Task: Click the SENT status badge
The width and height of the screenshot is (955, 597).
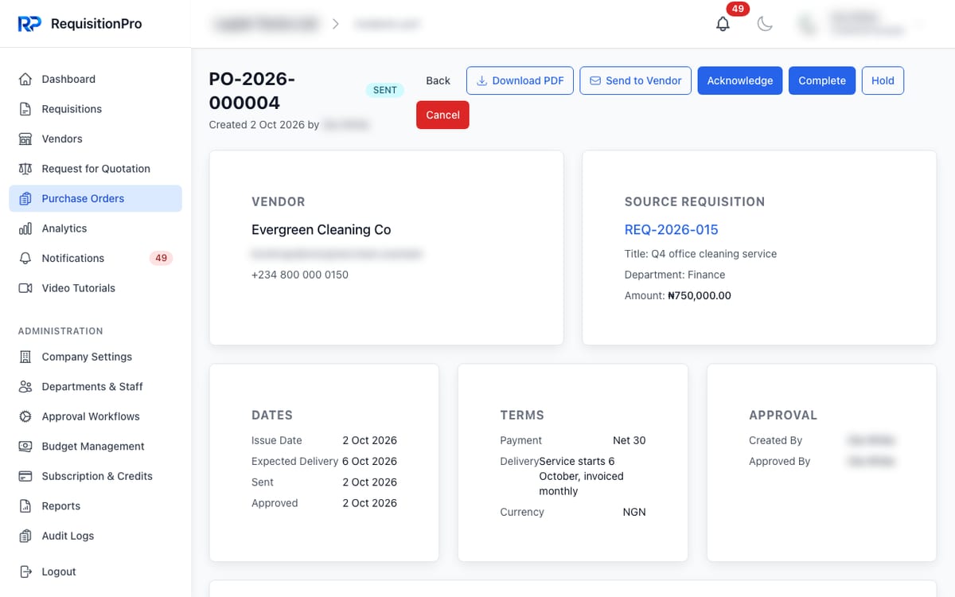Action: coord(385,90)
